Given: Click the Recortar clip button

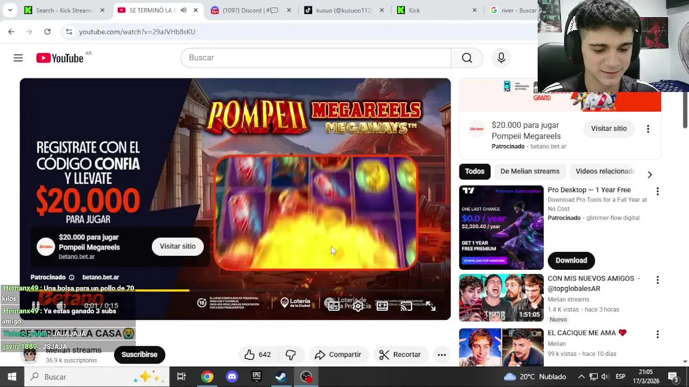Looking at the screenshot, I should [400, 354].
